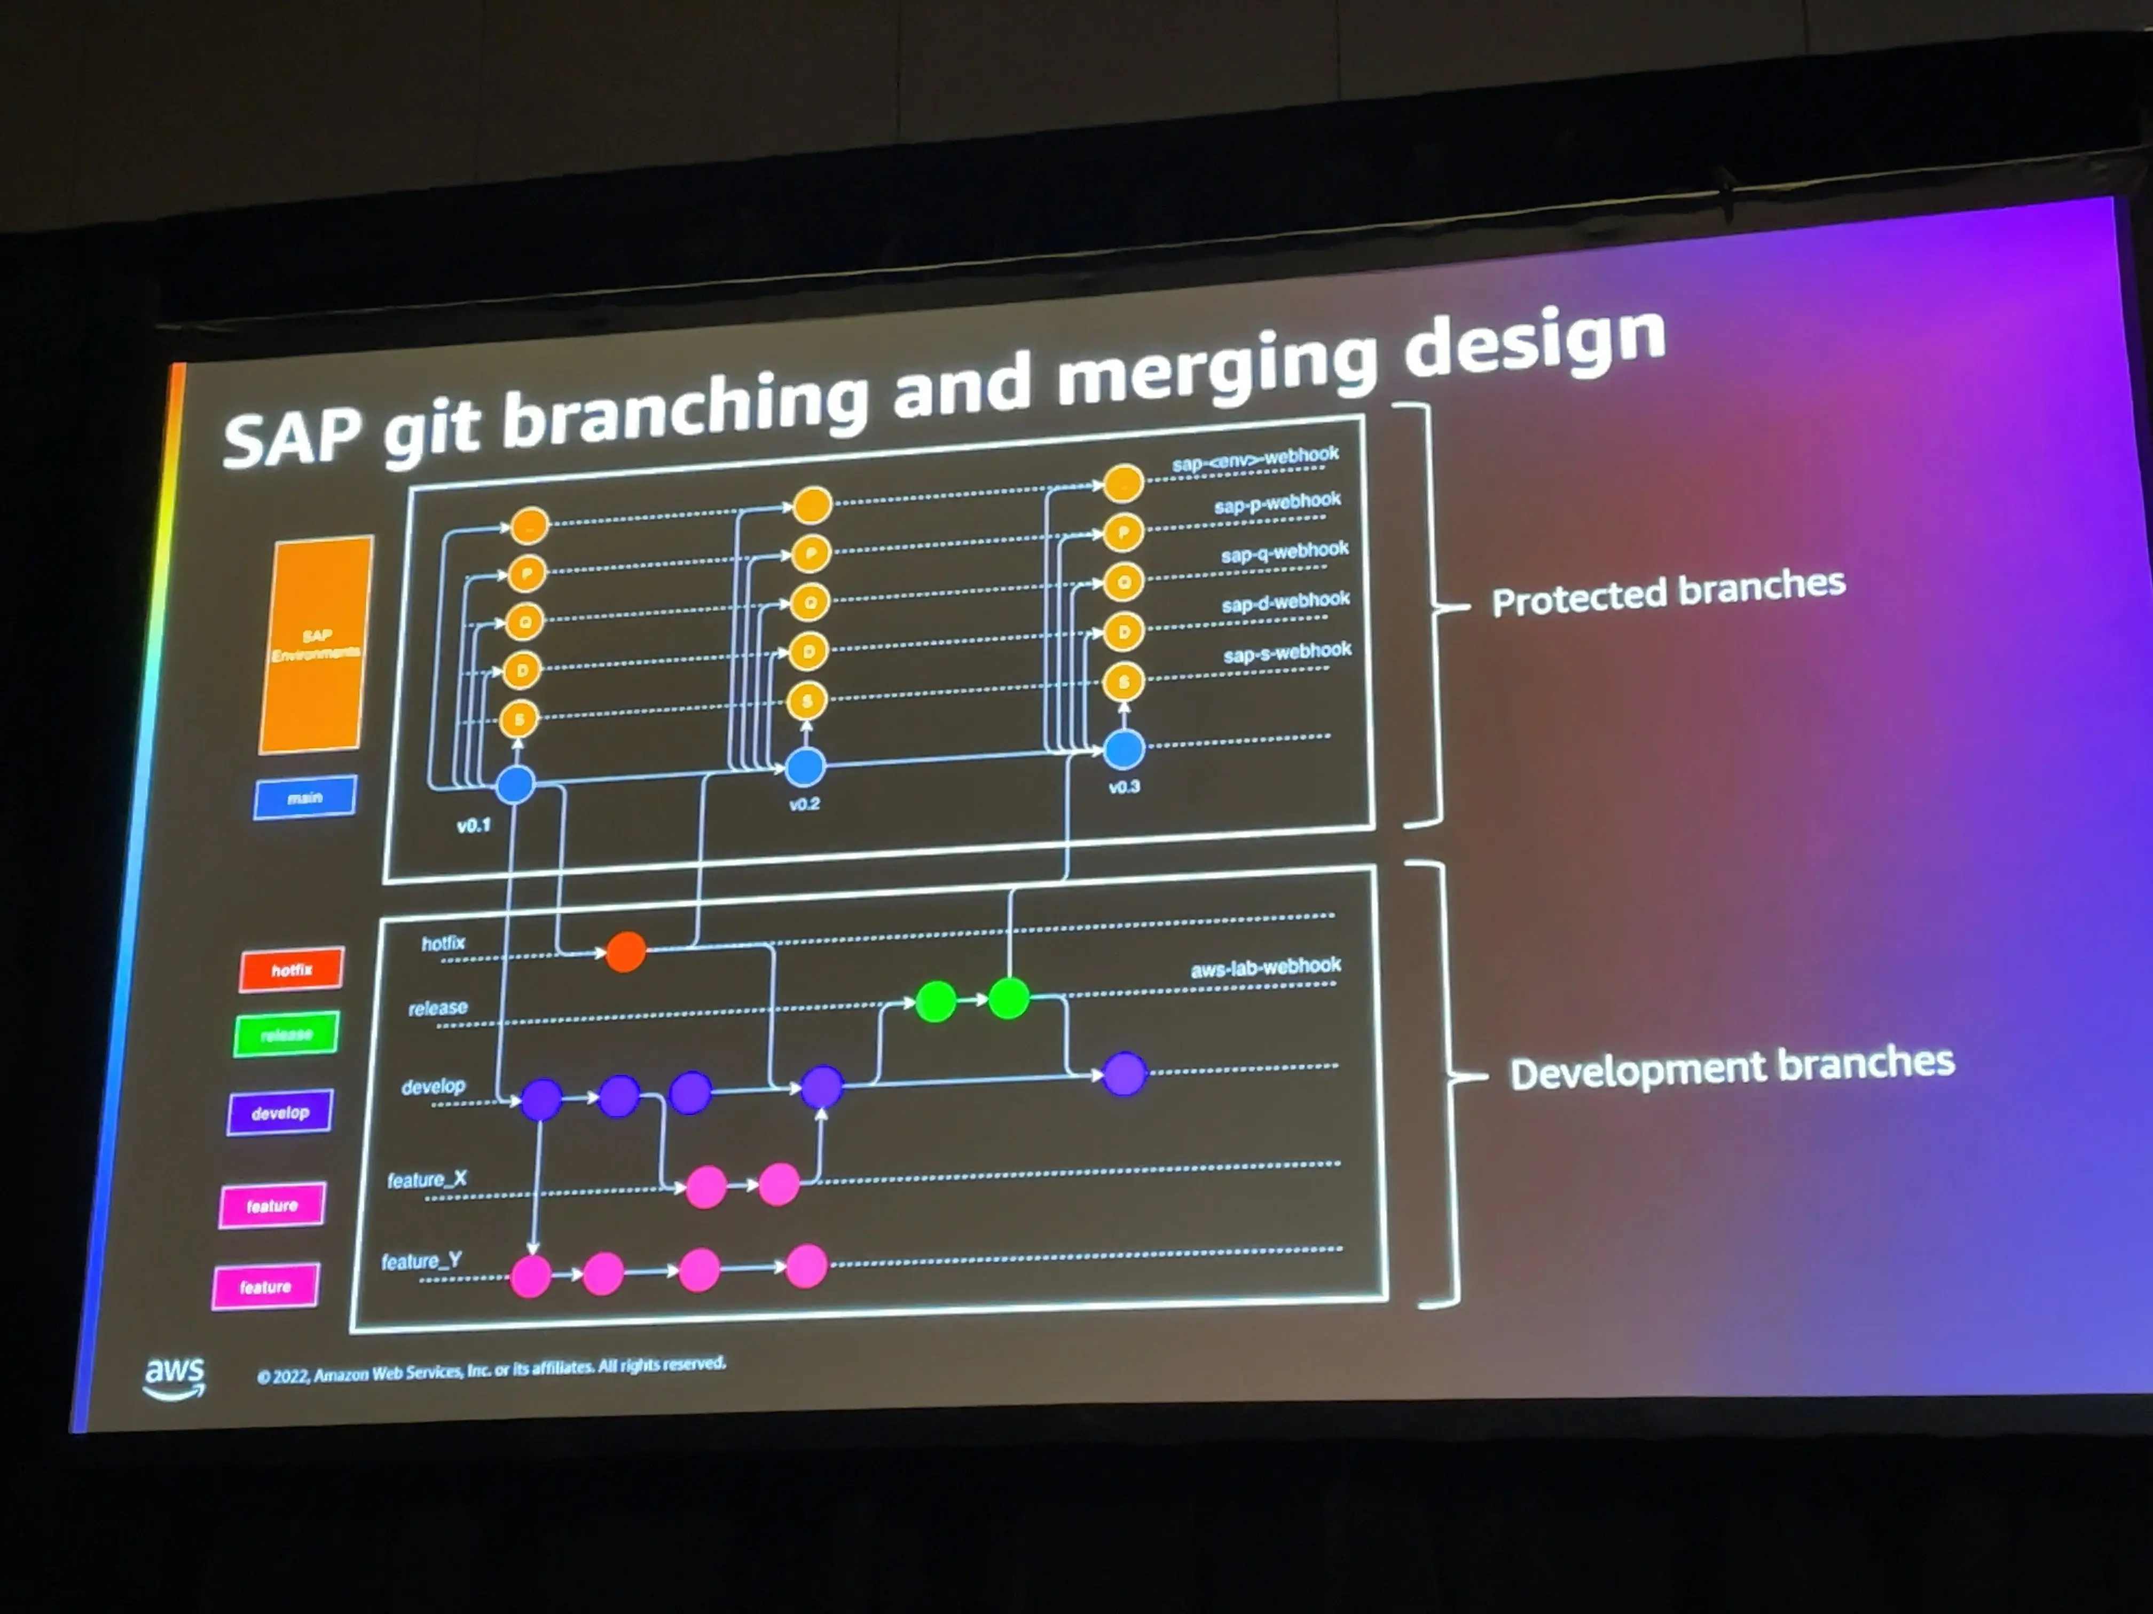Click the orange Q node above v0.3
The width and height of the screenshot is (2153, 1614).
click(x=1123, y=582)
